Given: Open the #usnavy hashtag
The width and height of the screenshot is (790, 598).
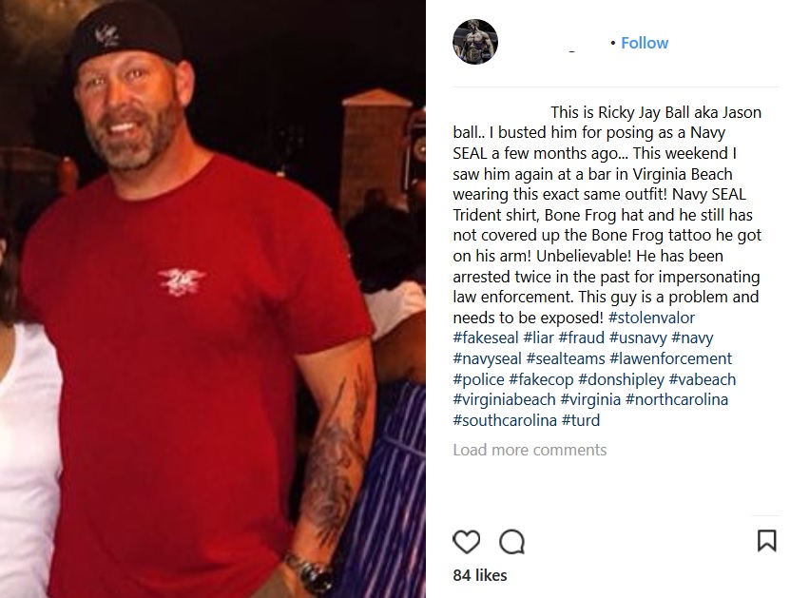Looking at the screenshot, I should pos(638,338).
